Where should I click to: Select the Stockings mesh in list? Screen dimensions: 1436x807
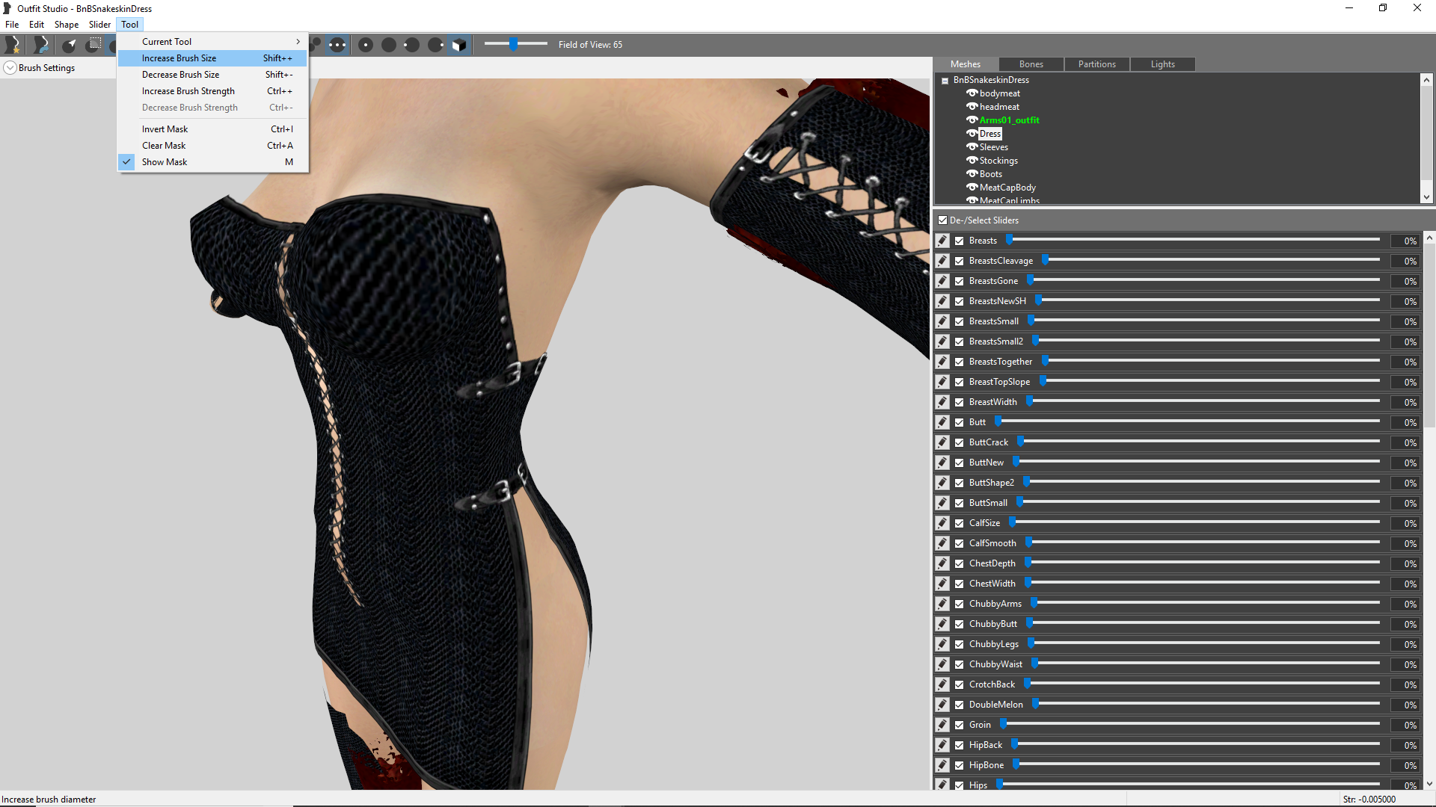998,161
